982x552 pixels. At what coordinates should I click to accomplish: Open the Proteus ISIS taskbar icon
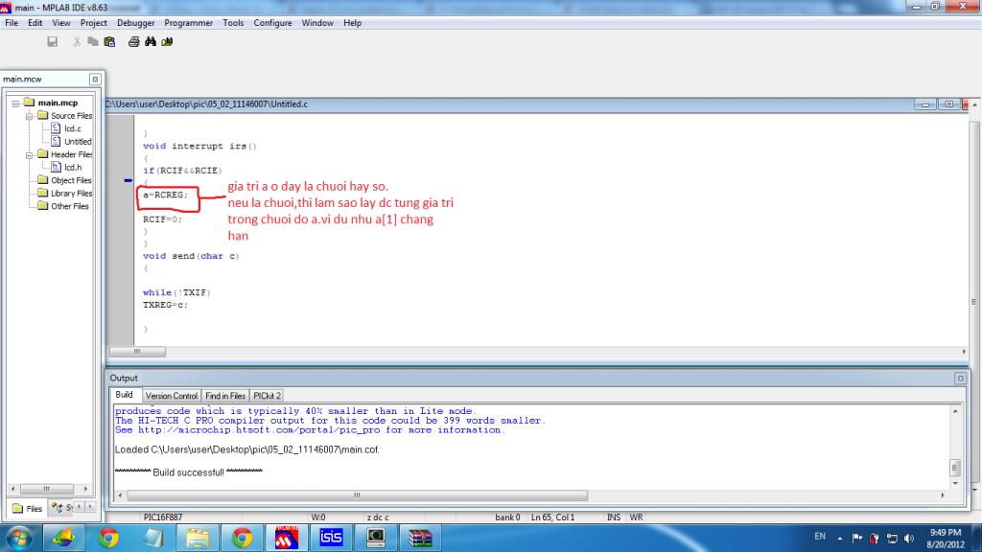[331, 536]
